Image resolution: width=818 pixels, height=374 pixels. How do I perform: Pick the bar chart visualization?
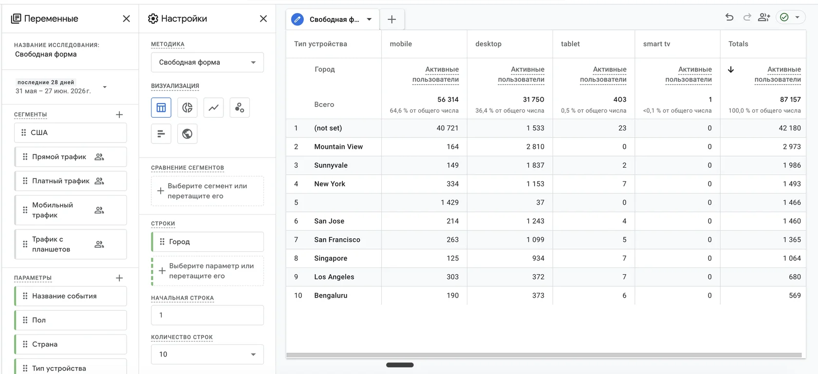(x=161, y=134)
